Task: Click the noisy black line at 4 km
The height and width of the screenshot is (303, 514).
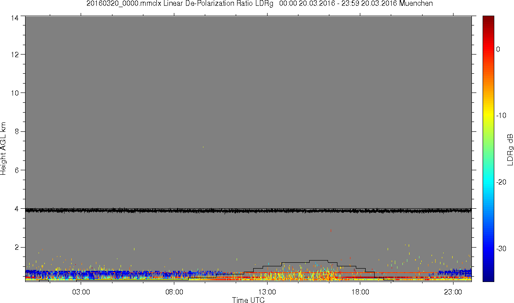Action: (x=248, y=210)
